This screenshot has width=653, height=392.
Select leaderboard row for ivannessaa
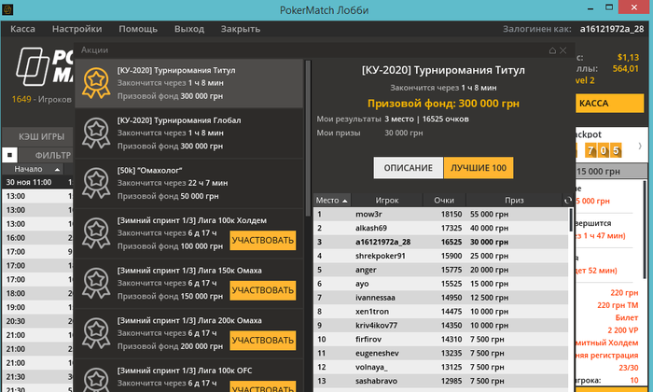point(440,298)
